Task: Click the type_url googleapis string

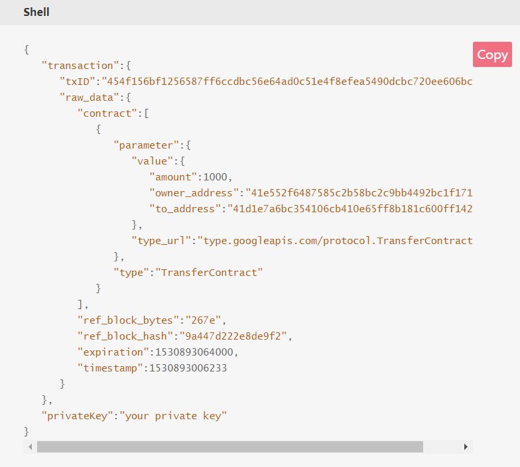Action: (x=335, y=240)
